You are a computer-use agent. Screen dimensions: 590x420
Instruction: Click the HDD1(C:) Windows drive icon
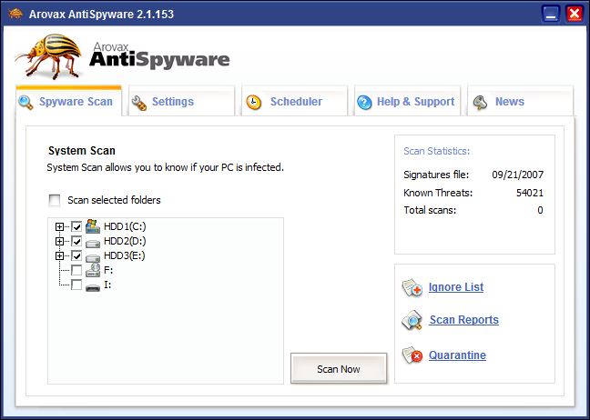[x=93, y=226]
